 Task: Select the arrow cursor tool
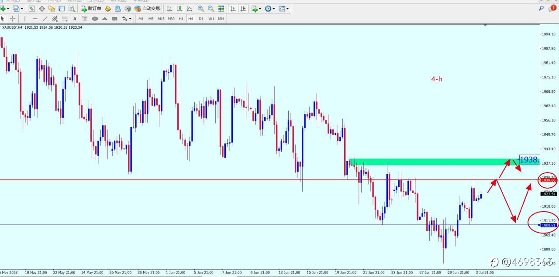(3, 19)
